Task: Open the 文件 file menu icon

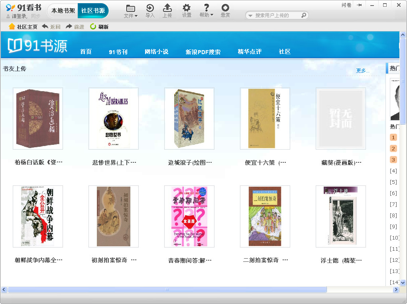Action: (130, 9)
